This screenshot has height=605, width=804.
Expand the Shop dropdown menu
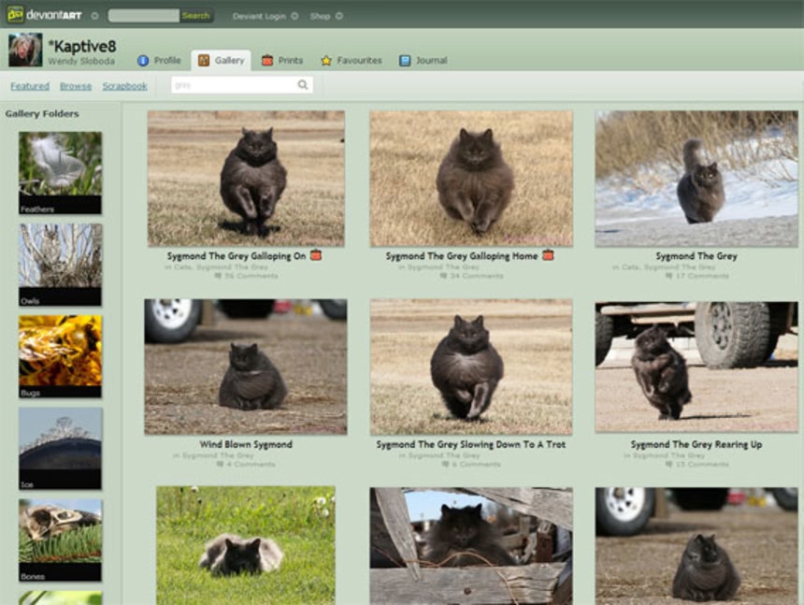click(x=339, y=16)
